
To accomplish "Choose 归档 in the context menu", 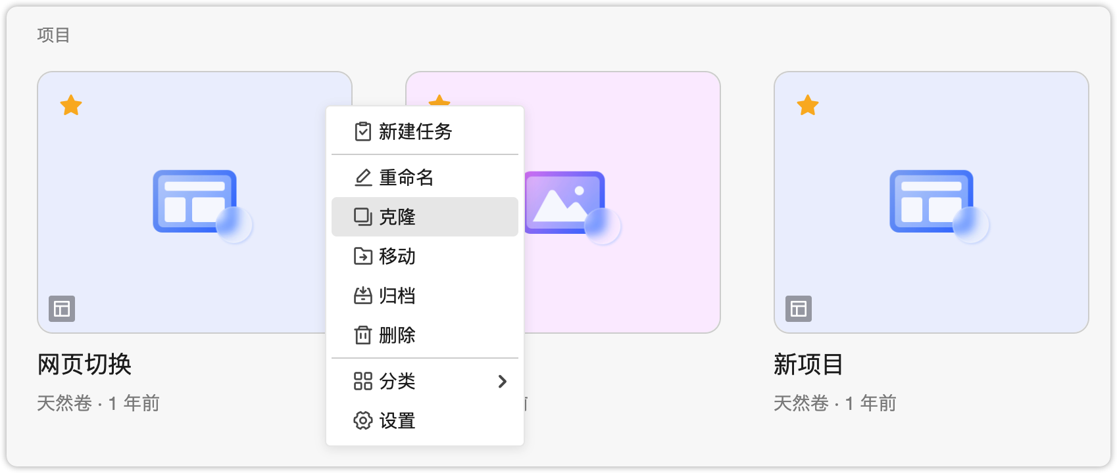I will pos(397,296).
